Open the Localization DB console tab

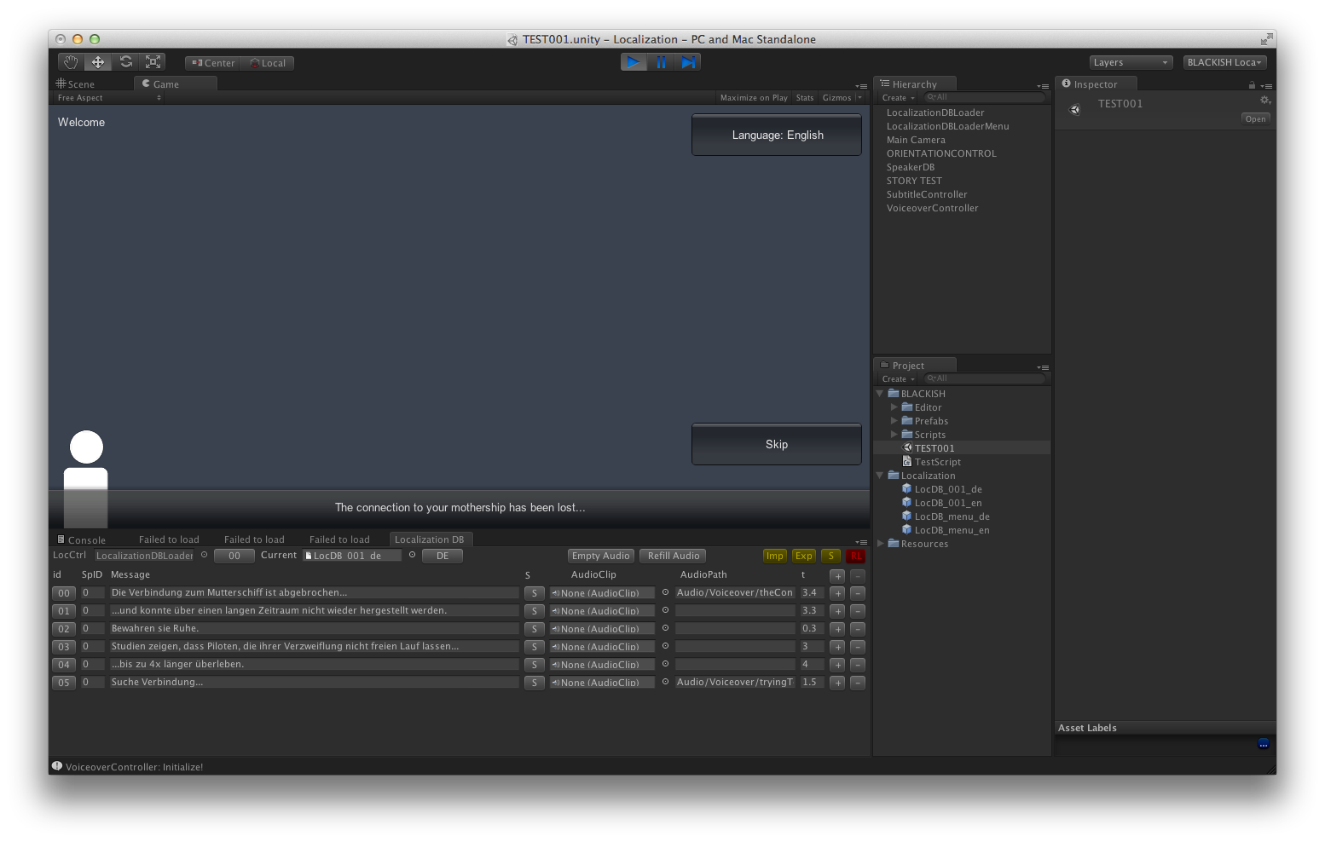430,539
